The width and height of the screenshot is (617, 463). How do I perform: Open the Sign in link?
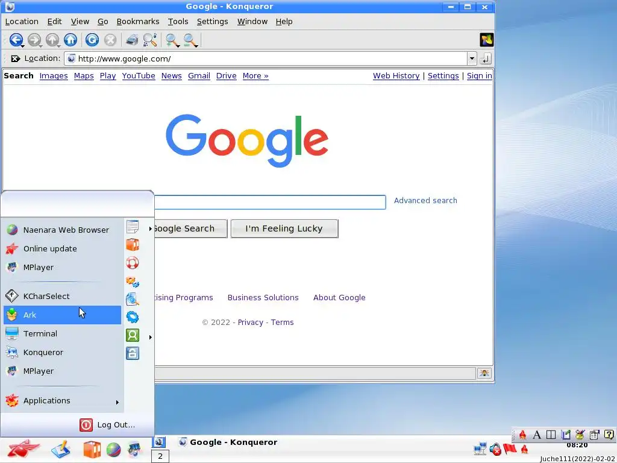click(x=479, y=75)
